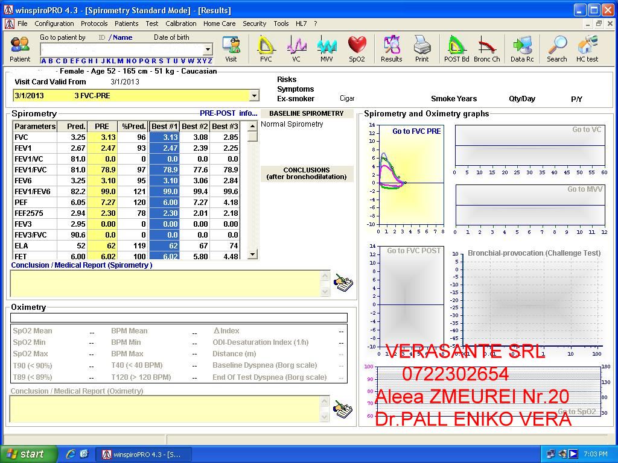Expand the 3 FVC-PRE visit dropdown
This screenshot has width=618, height=463.
pyautogui.click(x=254, y=96)
